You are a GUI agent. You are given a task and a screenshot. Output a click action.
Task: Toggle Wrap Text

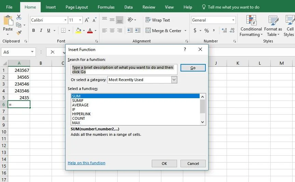pyautogui.click(x=158, y=20)
